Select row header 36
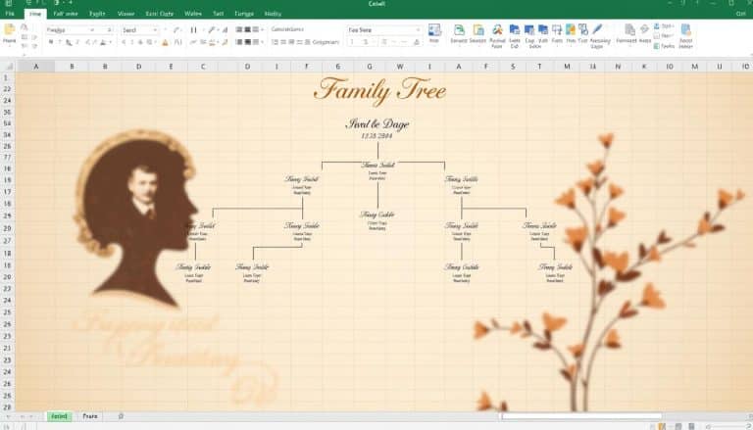 click(8, 112)
